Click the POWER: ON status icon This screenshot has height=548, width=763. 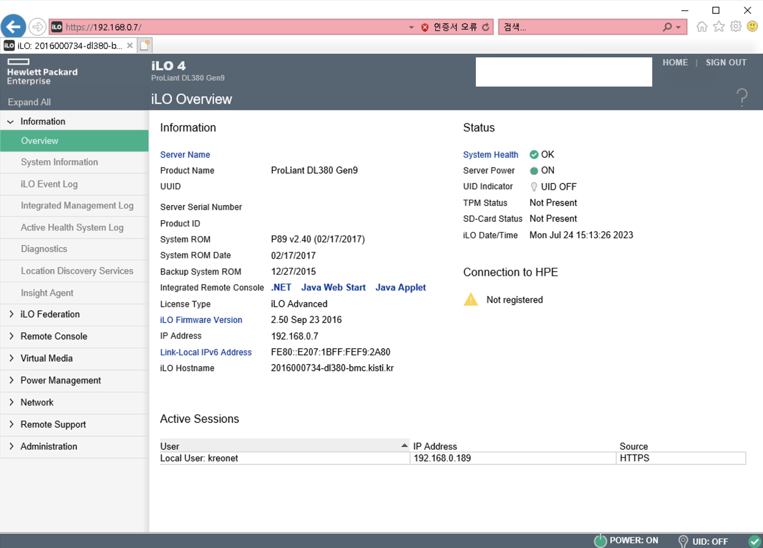[x=600, y=540]
